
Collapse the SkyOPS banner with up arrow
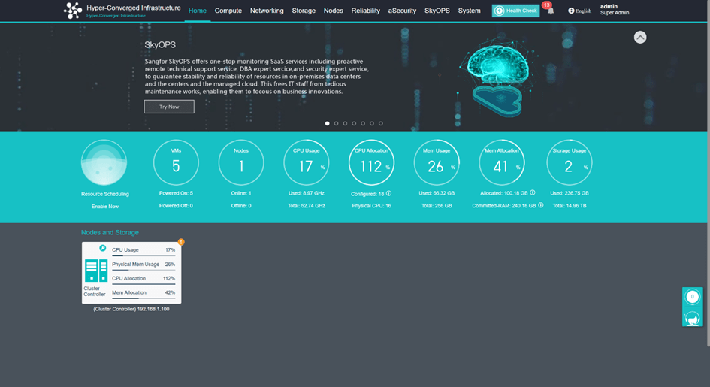click(x=640, y=37)
